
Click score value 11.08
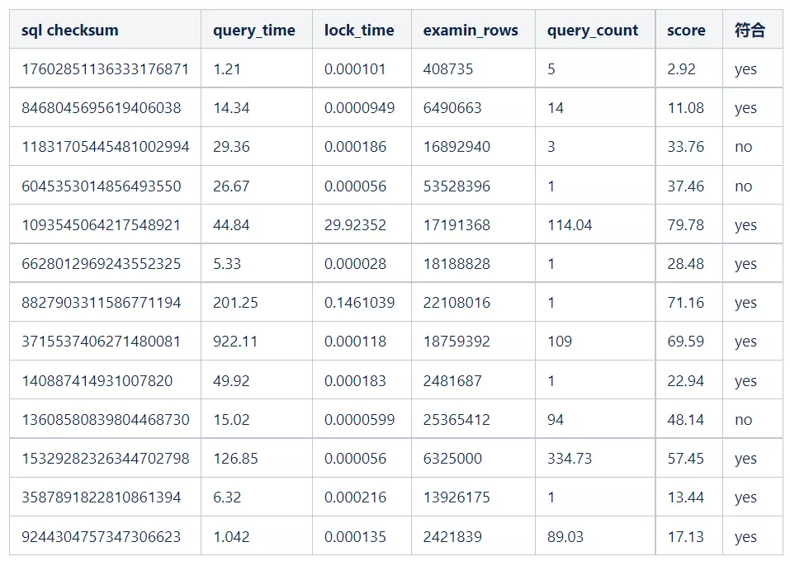686,108
